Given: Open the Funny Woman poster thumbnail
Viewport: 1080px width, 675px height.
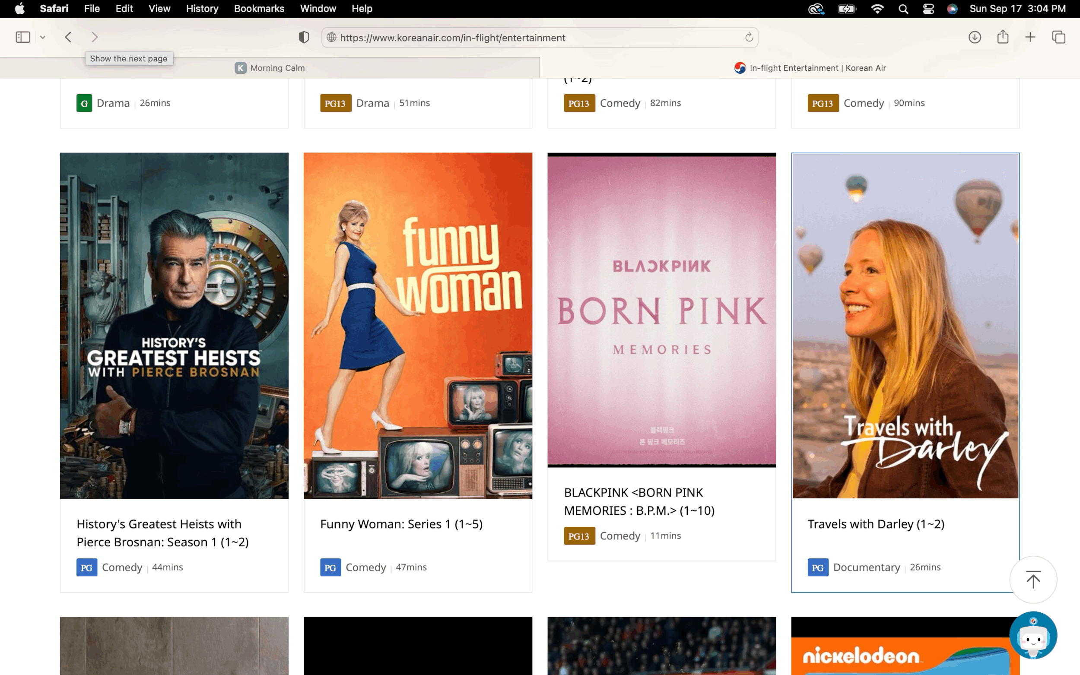Looking at the screenshot, I should point(417,326).
